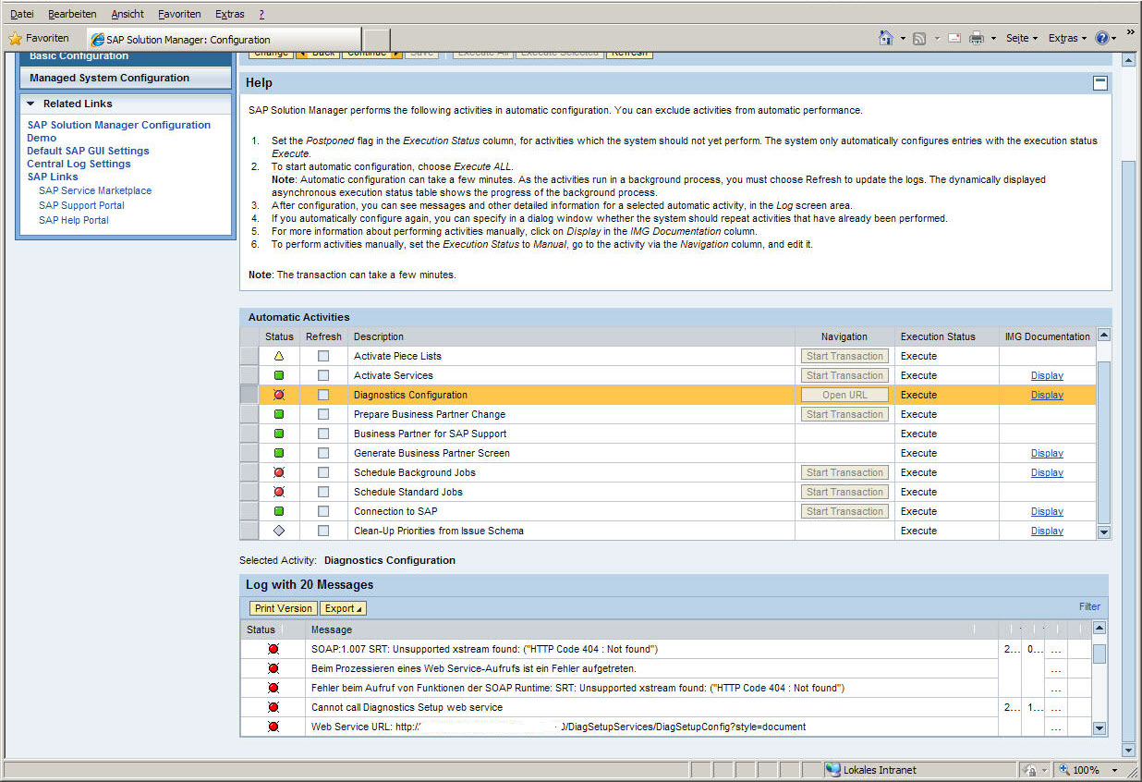The height and width of the screenshot is (782, 1142).
Task: Click the RSS feeds icon
Action: (919, 38)
